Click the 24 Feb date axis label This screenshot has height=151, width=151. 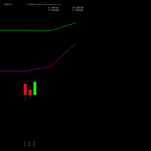(x=24, y=143)
